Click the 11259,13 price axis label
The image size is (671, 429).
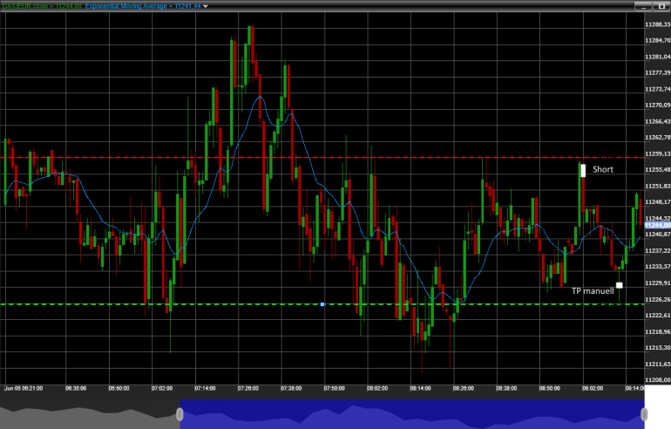point(658,153)
